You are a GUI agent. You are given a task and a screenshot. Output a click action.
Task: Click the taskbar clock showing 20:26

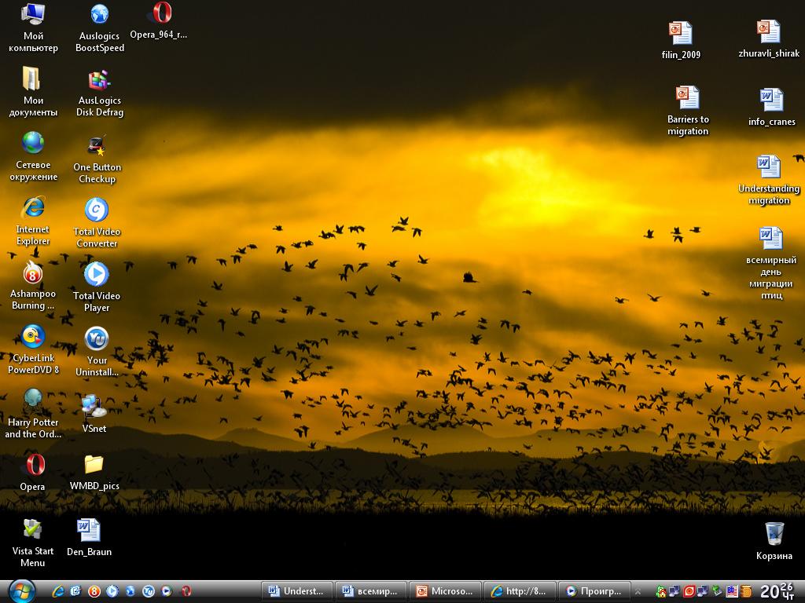777,590
